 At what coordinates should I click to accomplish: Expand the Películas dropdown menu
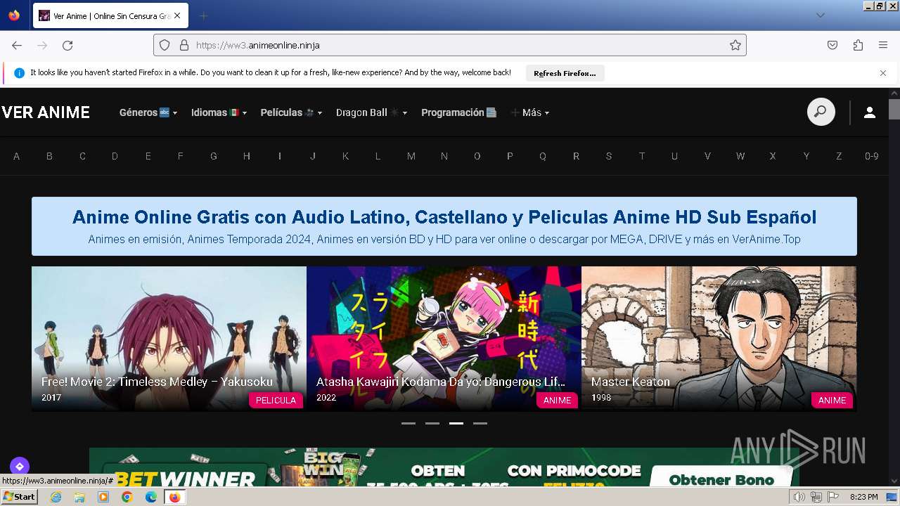291,112
